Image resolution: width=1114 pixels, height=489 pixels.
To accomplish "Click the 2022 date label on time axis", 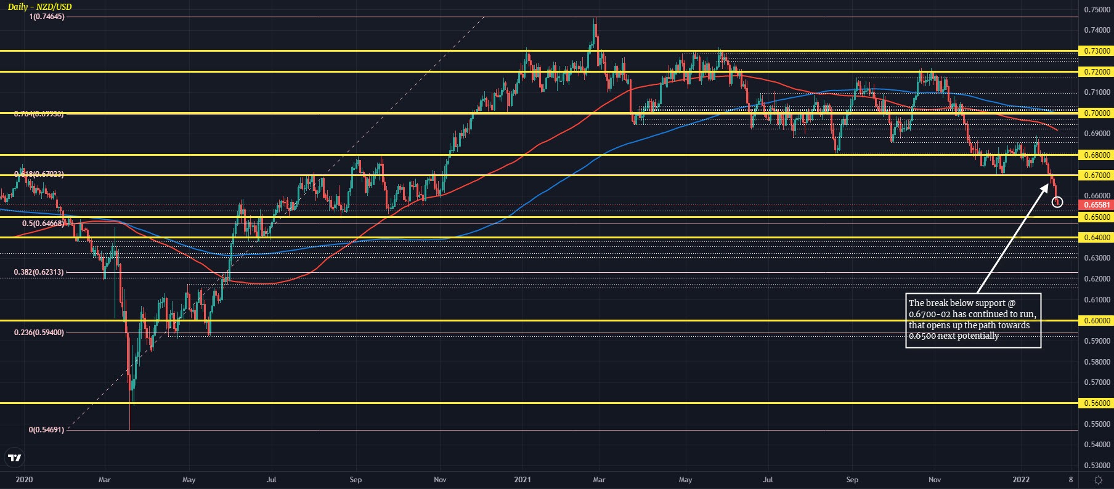I will click(x=1021, y=479).
